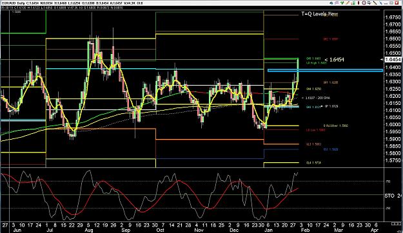Click the Aug month label on time axis
This screenshot has height=233, width=403.
[89, 230]
